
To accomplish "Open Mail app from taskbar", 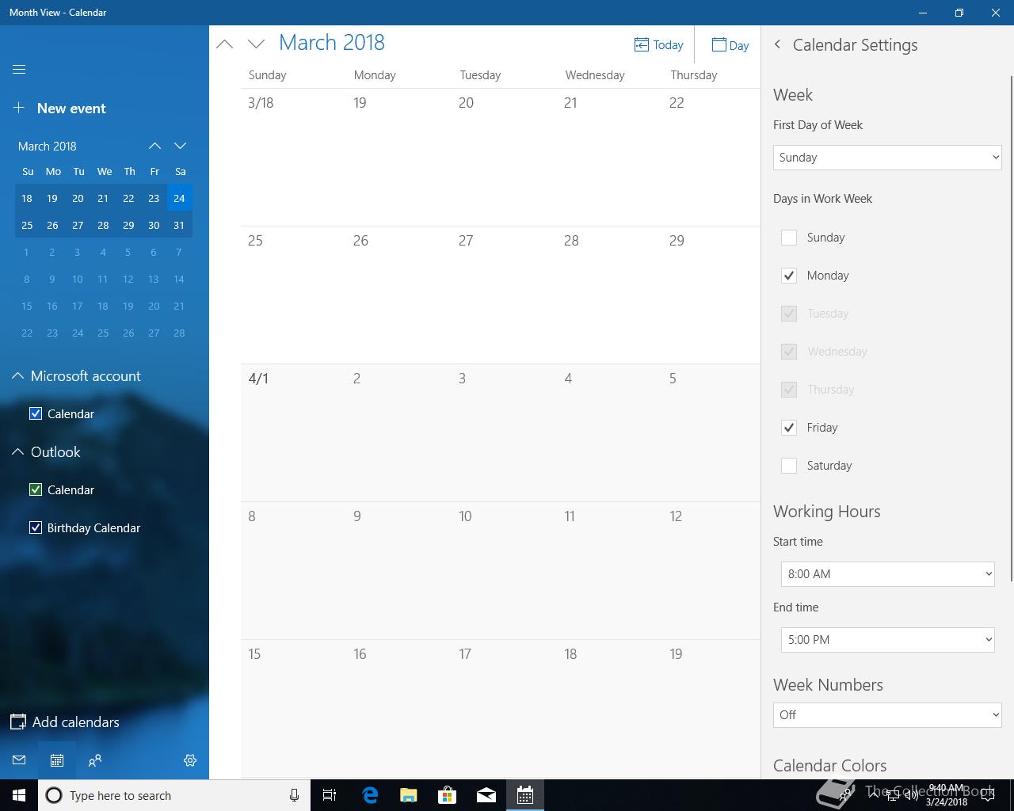I will [x=486, y=795].
